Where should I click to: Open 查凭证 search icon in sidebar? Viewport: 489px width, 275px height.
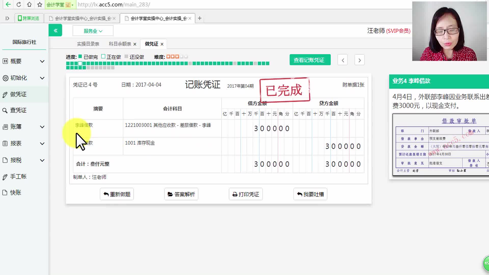pyautogui.click(x=5, y=110)
